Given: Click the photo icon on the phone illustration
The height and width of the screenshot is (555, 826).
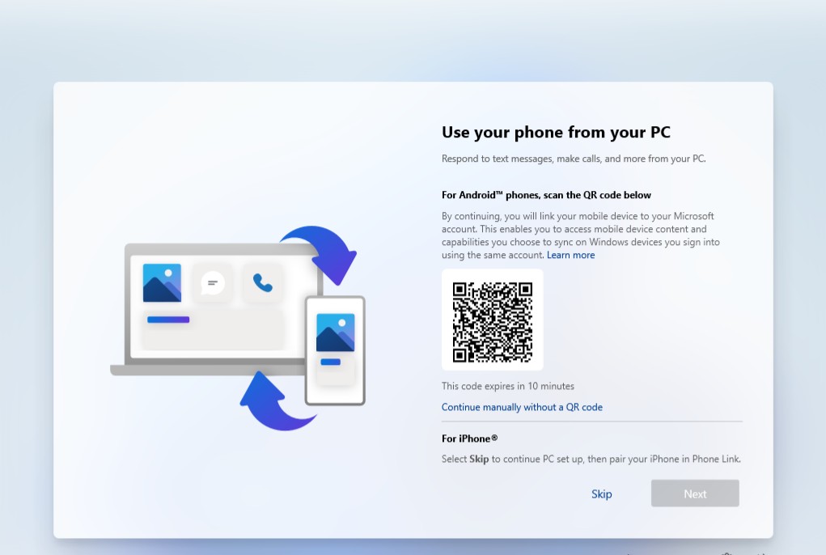Looking at the screenshot, I should pyautogui.click(x=335, y=332).
